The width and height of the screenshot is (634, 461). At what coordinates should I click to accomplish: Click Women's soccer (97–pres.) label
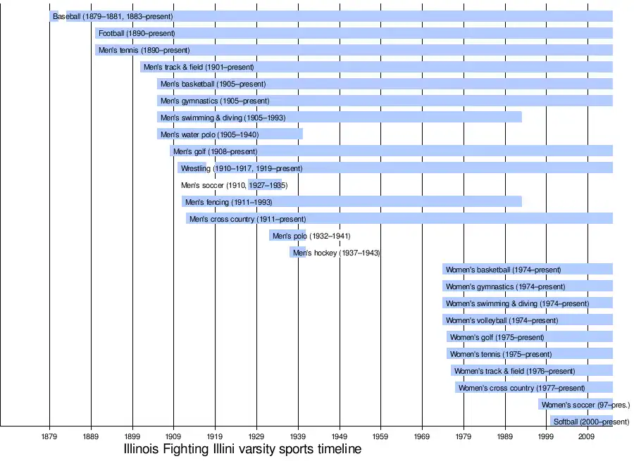click(585, 405)
